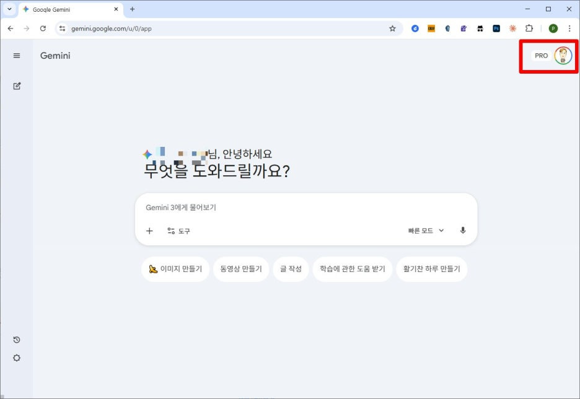Click the PRO plan badge
This screenshot has width=580, height=399.
tap(541, 56)
